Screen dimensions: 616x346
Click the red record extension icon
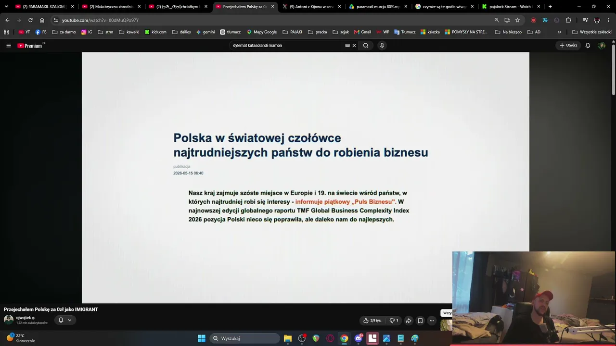[x=533, y=20]
